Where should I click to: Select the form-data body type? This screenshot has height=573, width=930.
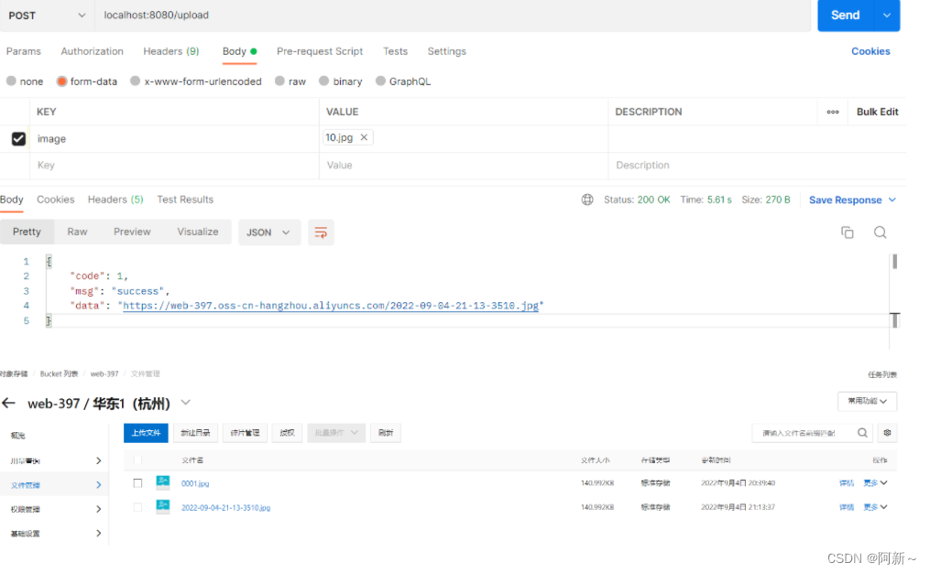click(61, 81)
